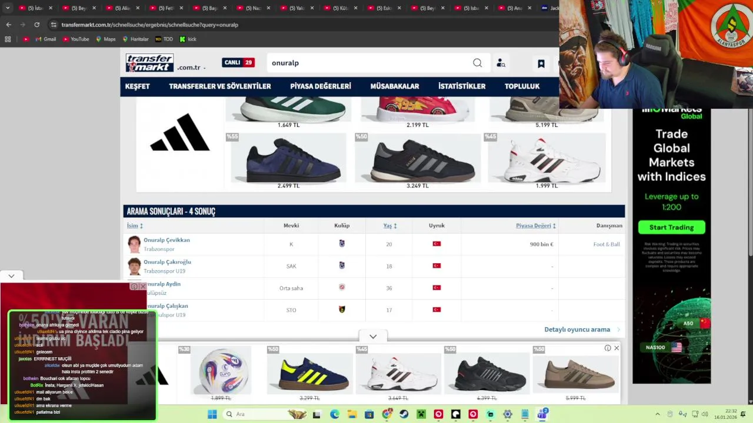Click Onuralp Çakıroğlu portrait thumbnail
This screenshot has width=753, height=423.
pyautogui.click(x=134, y=266)
